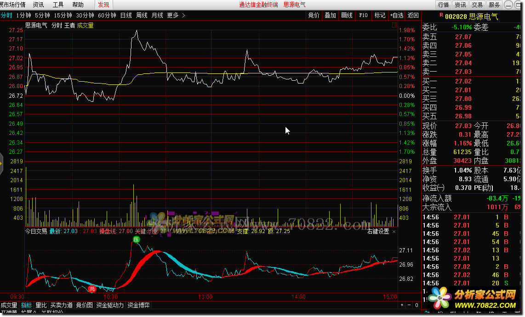The image size is (525, 317).
Task: Switch to 周线 weekly chart
Action: pos(142,15)
